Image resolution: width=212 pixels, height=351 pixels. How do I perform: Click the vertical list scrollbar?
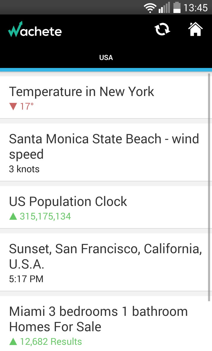pos(209,186)
